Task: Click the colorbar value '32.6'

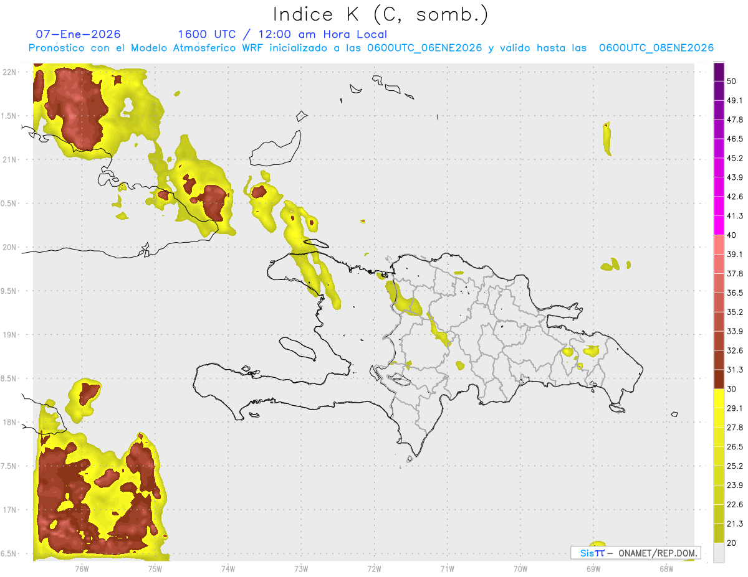Action: (x=736, y=350)
